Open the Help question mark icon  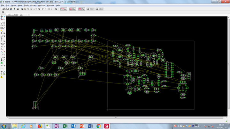(x=56, y=9)
